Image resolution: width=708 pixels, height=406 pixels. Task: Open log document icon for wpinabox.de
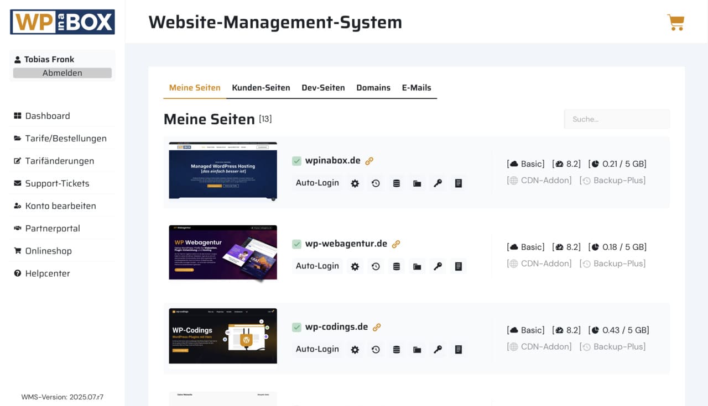click(459, 183)
